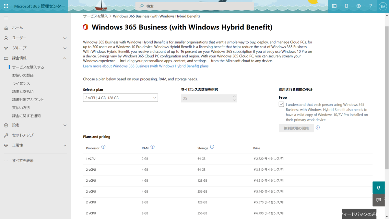Click the ¥4,210 ライセンス/月 price cell
Viewport: 389px width, 219px height.
(268, 181)
